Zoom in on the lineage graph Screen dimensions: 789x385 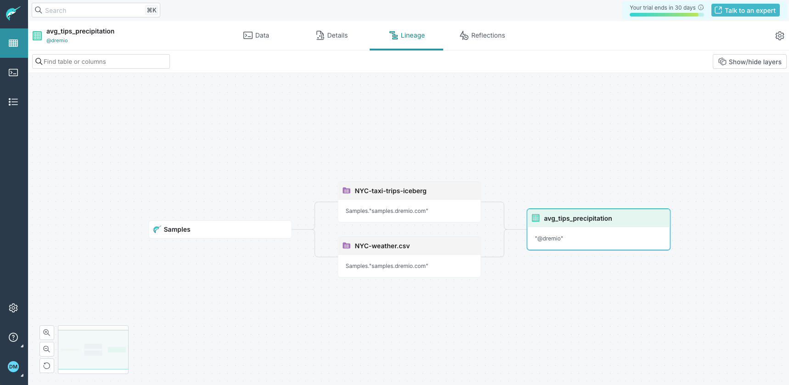(47, 333)
